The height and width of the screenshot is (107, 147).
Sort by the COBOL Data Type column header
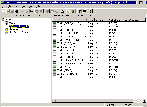click(x=118, y=20)
